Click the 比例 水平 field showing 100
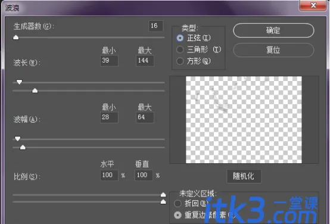This screenshot has height=224, width=330. coord(109,175)
